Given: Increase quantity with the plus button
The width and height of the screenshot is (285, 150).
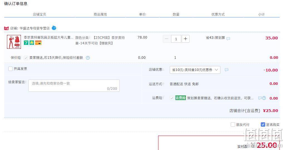Looking at the screenshot, I should click(185, 39).
